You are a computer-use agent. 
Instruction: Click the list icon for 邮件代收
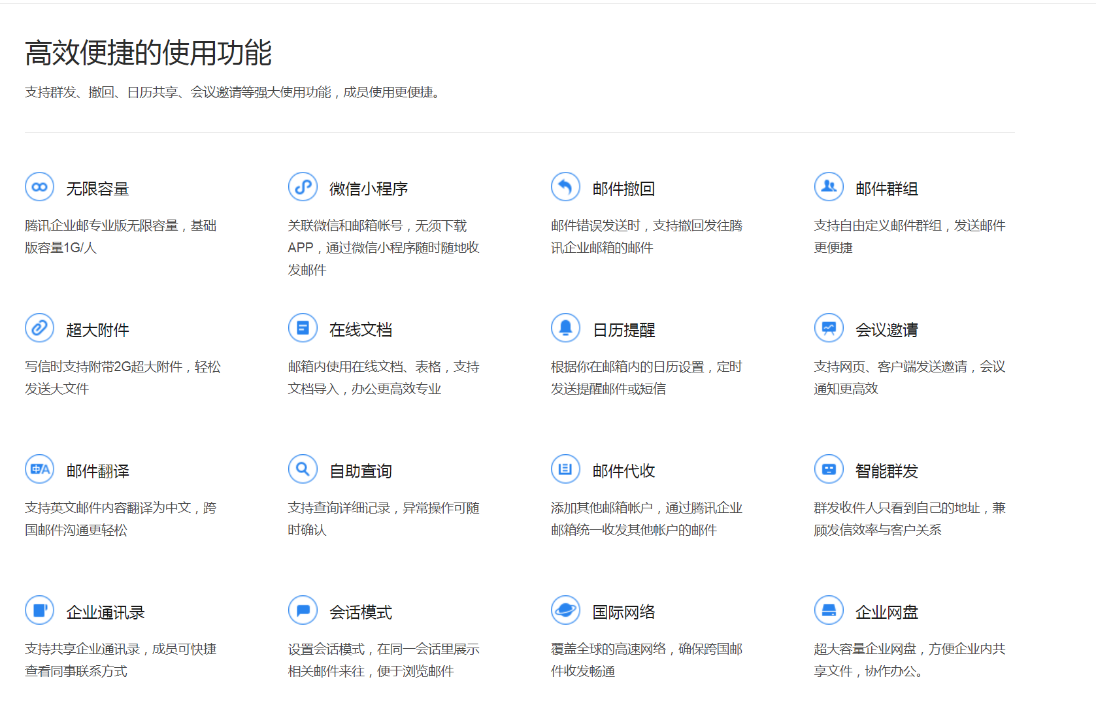[565, 469]
